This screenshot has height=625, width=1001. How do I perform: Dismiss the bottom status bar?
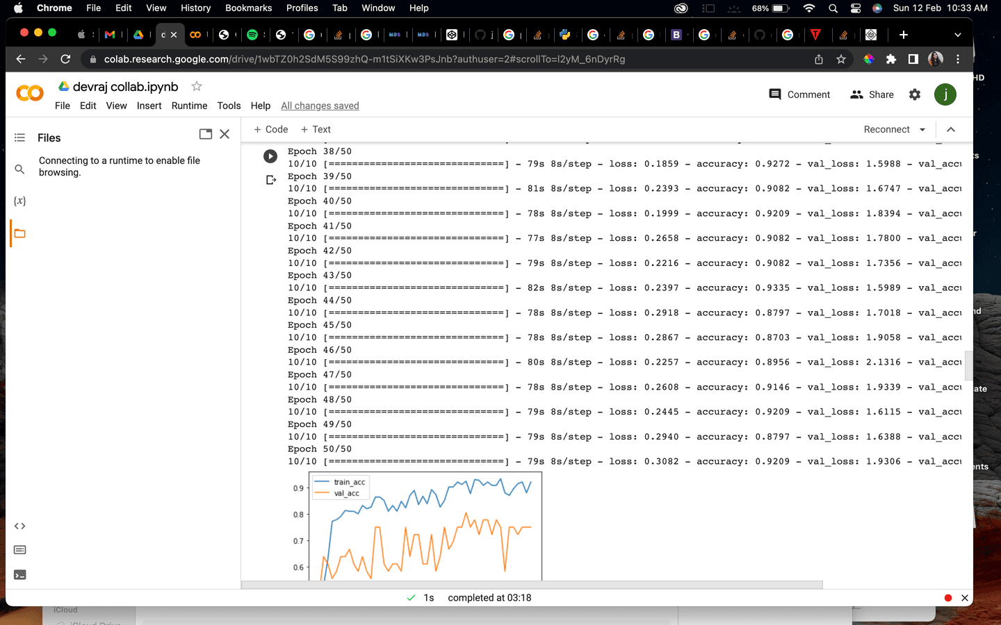[964, 598]
